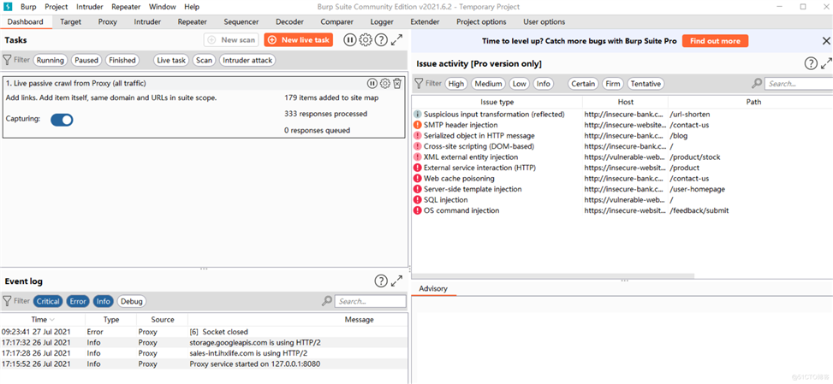Toggle the Debug event log filter
The width and height of the screenshot is (833, 384).
[132, 301]
